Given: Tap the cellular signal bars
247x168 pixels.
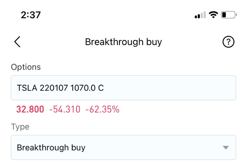Looking at the screenshot, I should pyautogui.click(x=200, y=15).
